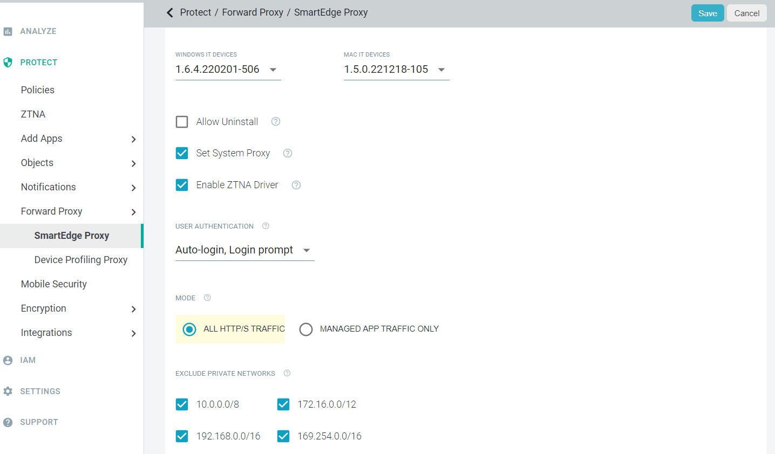775x454 pixels.
Task: Click help icon next to Allow Uninstall
Action: [276, 122]
